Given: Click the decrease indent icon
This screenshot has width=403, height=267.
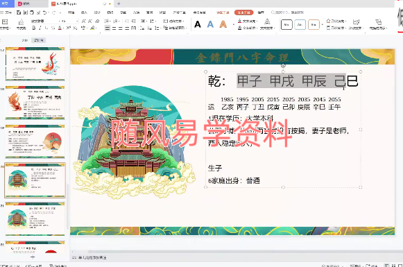Looking at the screenshot, I should coord(127,21).
